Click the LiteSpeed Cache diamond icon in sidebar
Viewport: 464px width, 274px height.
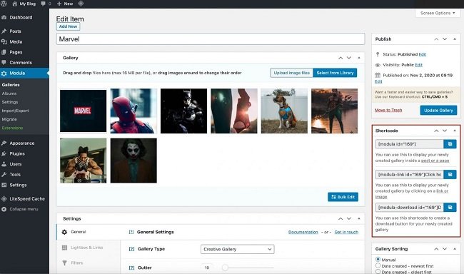click(x=4, y=199)
